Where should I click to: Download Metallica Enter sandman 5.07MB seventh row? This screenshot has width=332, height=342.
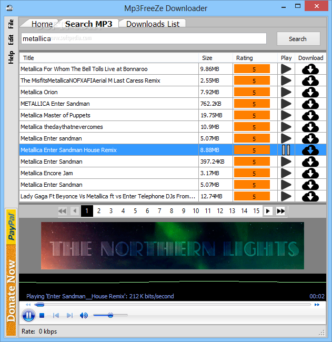tap(310, 138)
